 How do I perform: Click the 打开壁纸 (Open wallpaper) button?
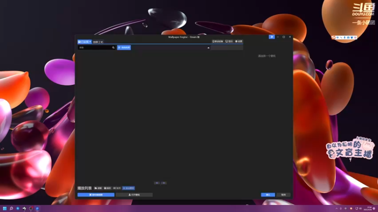pyautogui.click(x=134, y=195)
